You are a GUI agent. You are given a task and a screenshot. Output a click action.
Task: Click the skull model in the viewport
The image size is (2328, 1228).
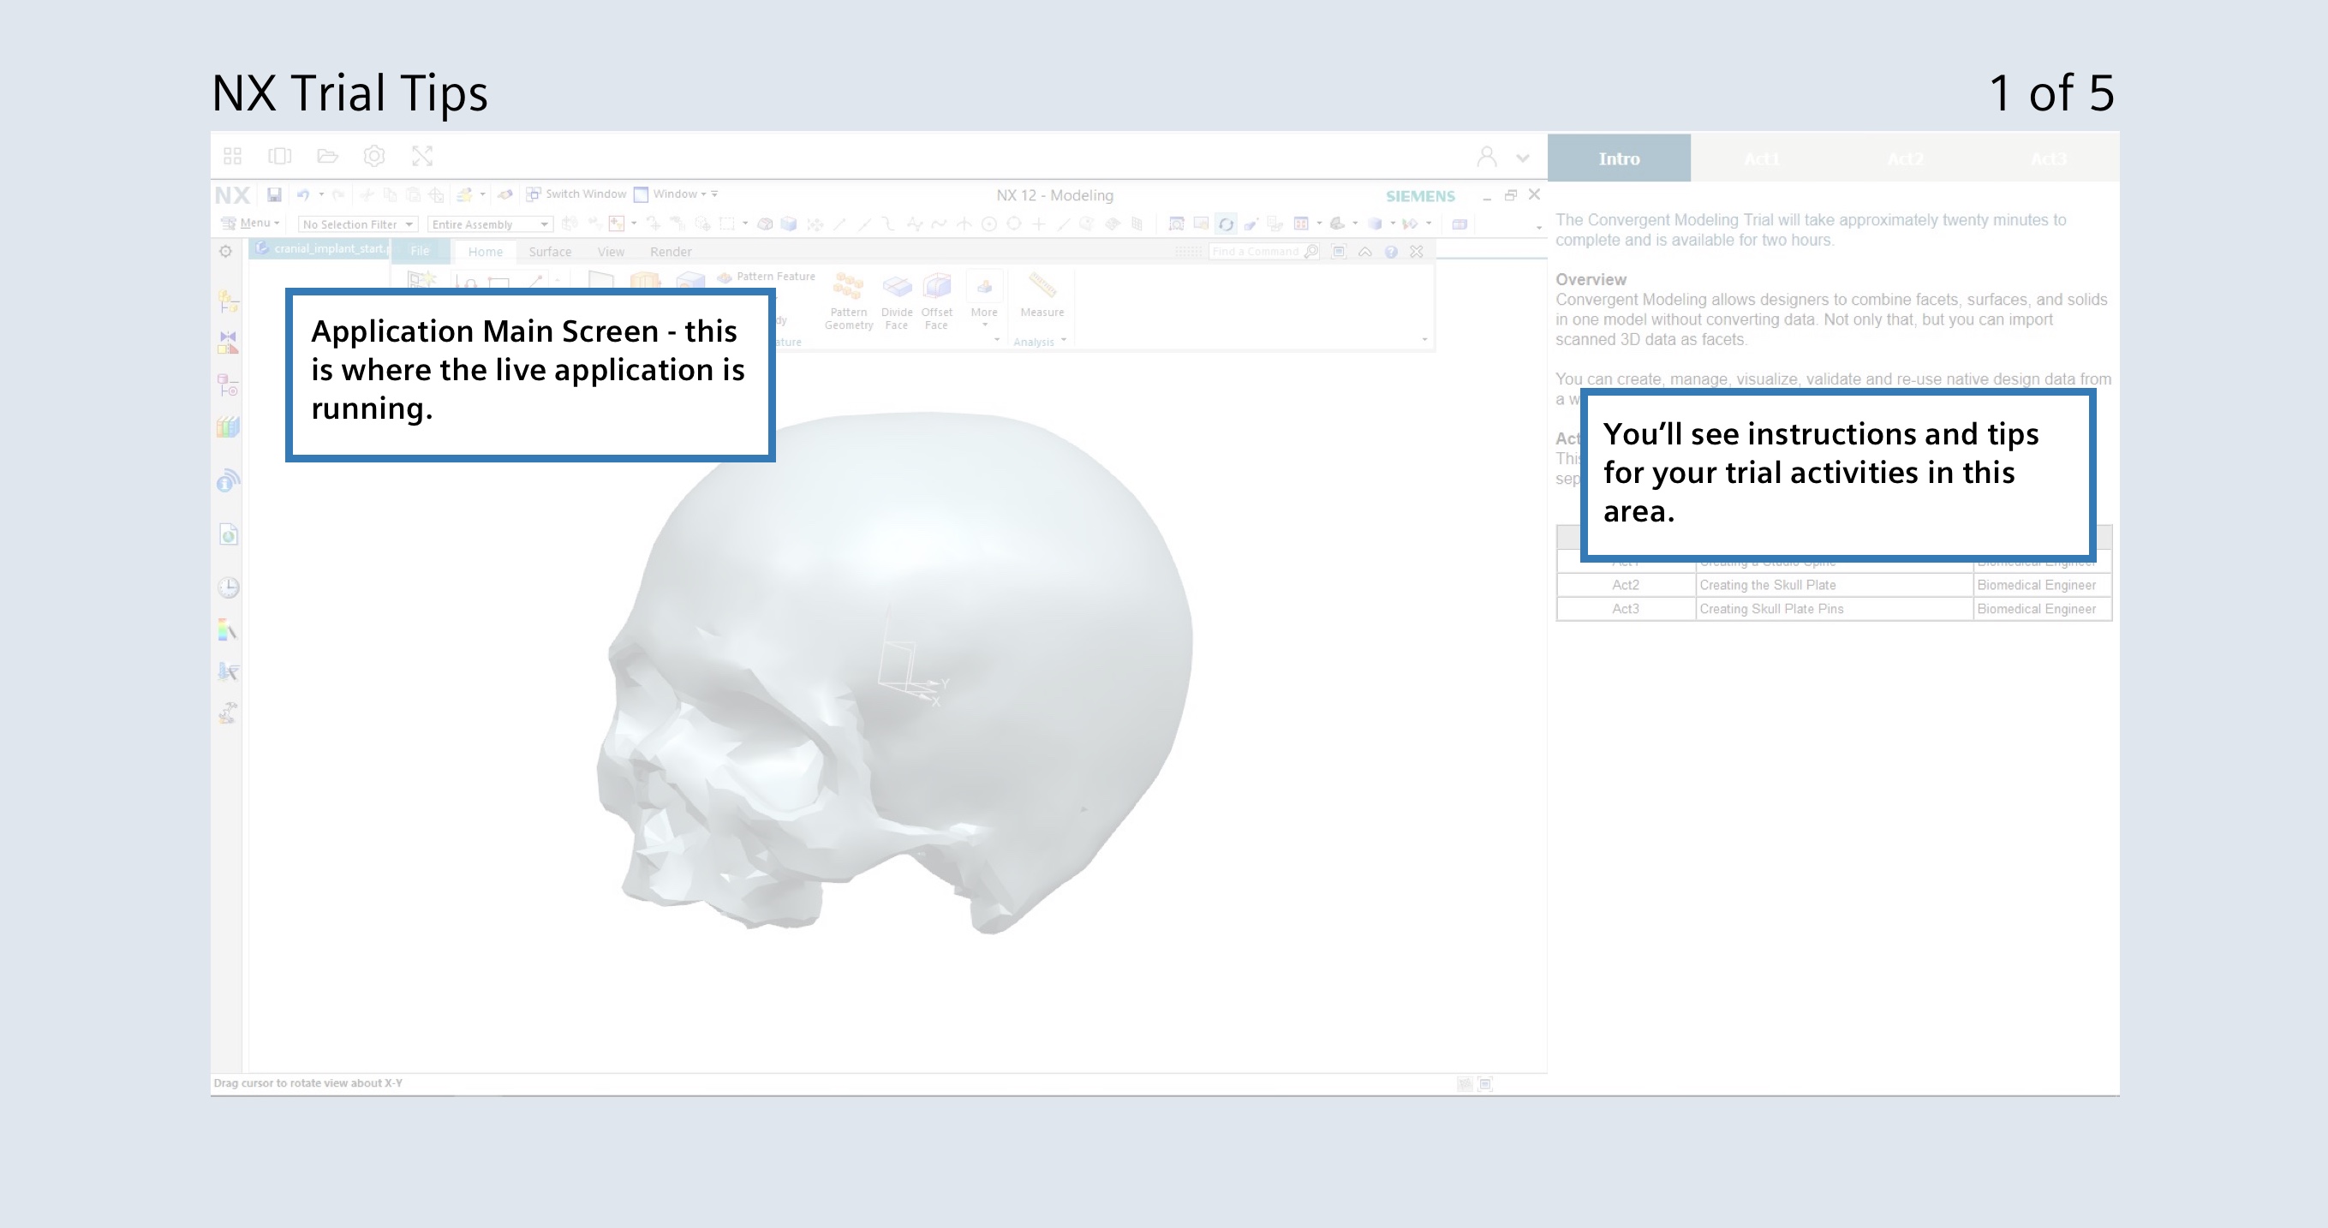click(895, 673)
